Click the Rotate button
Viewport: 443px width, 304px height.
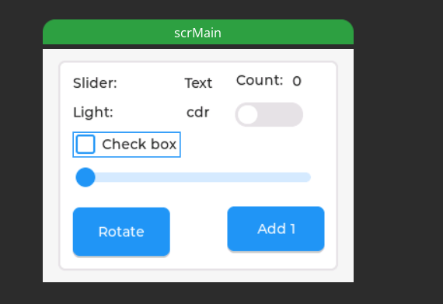tap(121, 232)
